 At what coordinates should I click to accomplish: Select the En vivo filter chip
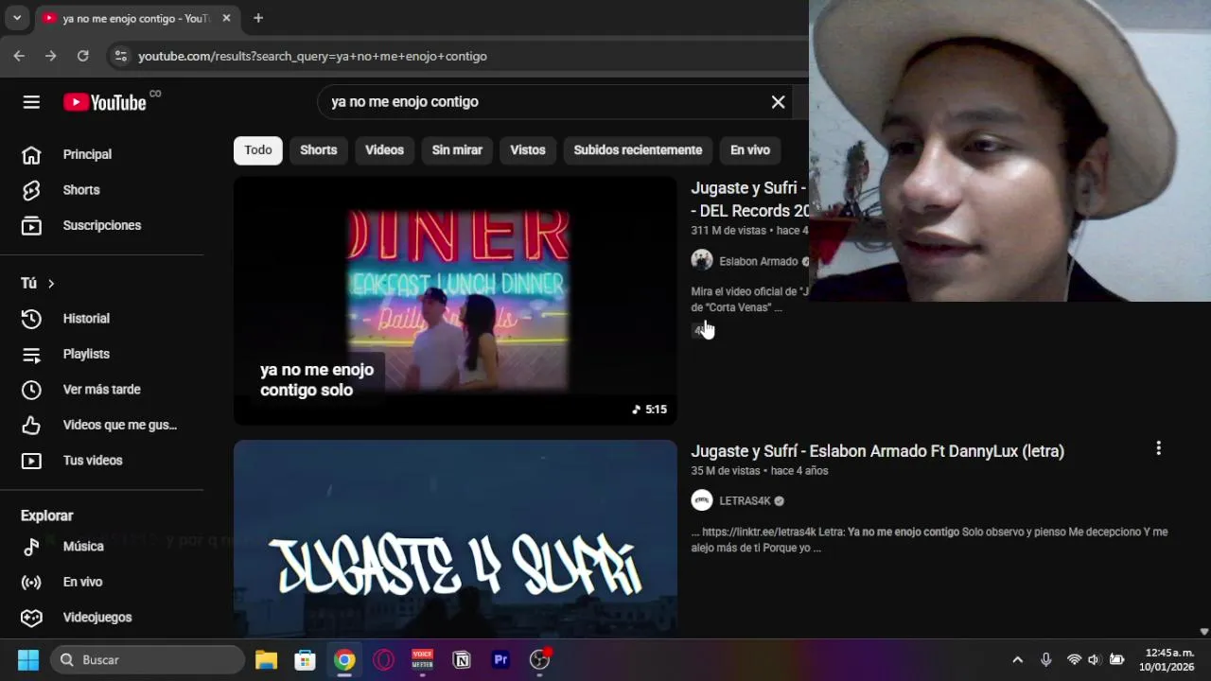(750, 150)
